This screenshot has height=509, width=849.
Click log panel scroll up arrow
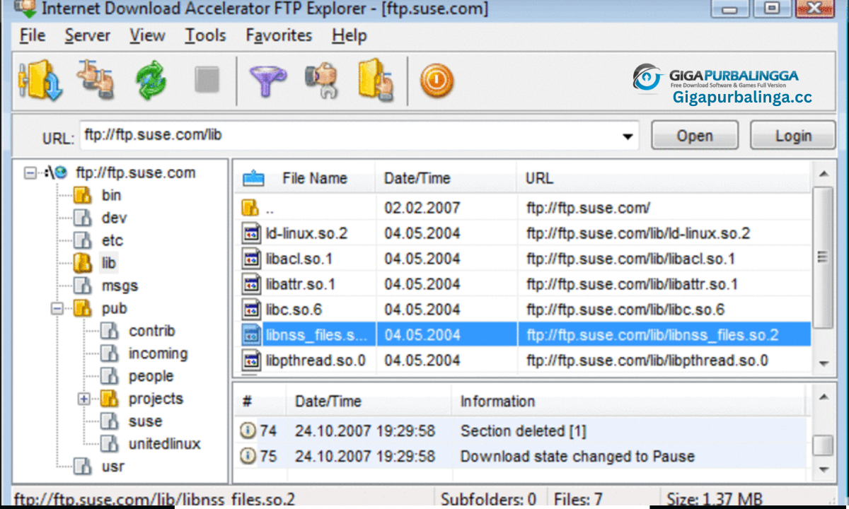[x=822, y=398]
